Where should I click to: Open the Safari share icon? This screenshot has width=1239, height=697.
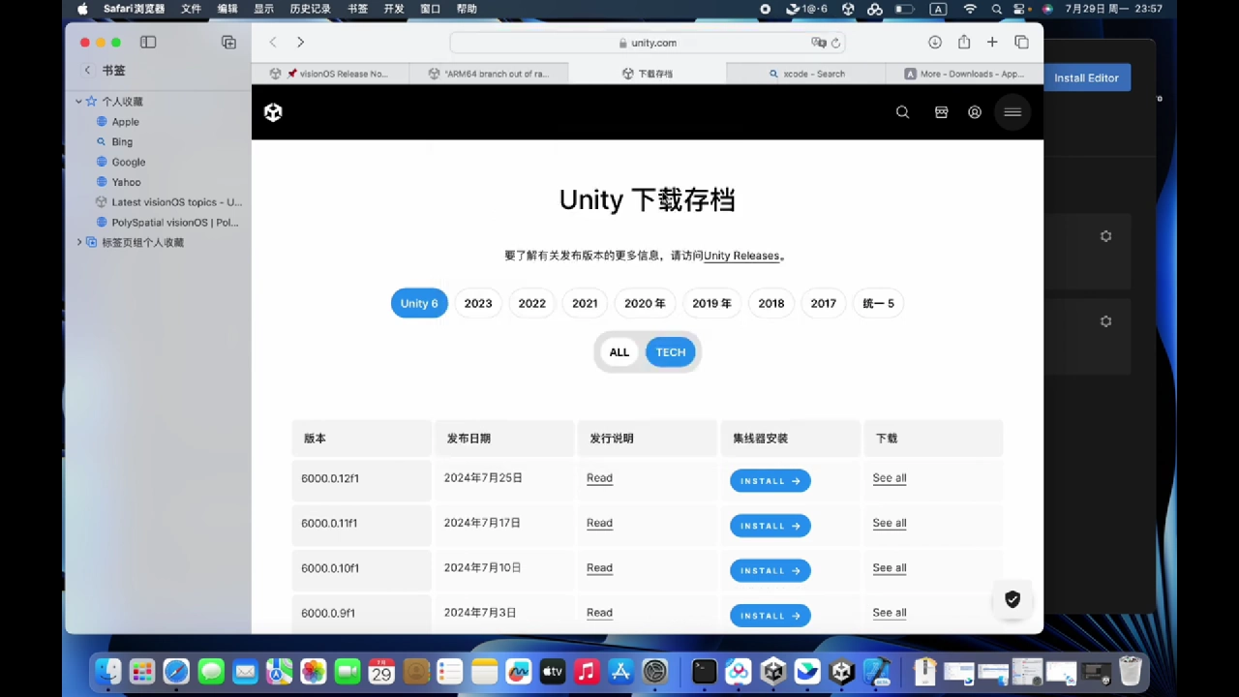[x=964, y=43]
